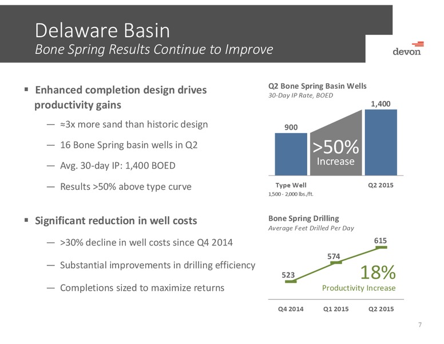
Task: Click line chart 'Q2 2015' axis label
Action: tap(381, 309)
